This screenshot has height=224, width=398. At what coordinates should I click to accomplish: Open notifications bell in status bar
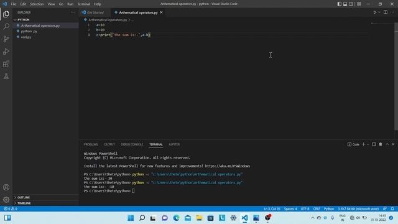click(392, 208)
